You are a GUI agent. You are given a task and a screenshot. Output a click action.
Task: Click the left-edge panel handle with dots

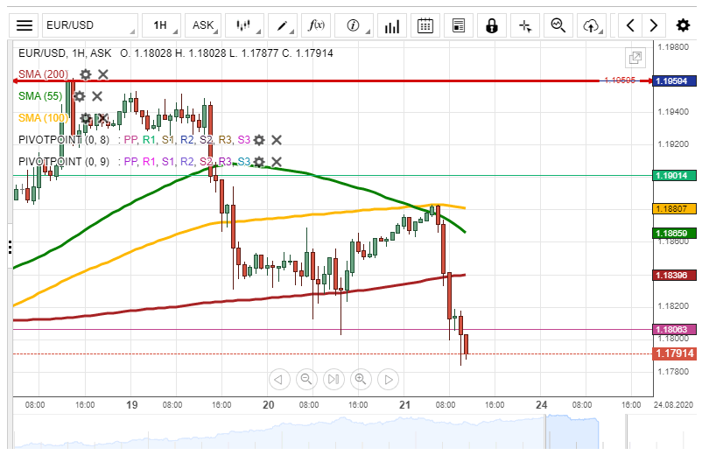point(10,247)
